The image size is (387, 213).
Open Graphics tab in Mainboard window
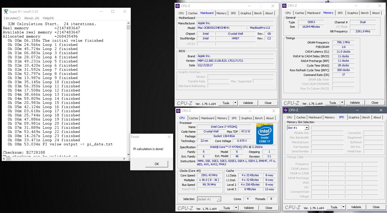(246, 13)
